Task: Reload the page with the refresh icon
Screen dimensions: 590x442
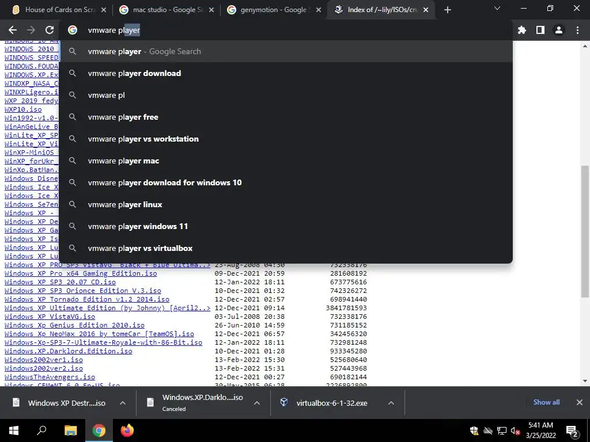Action: pyautogui.click(x=50, y=30)
